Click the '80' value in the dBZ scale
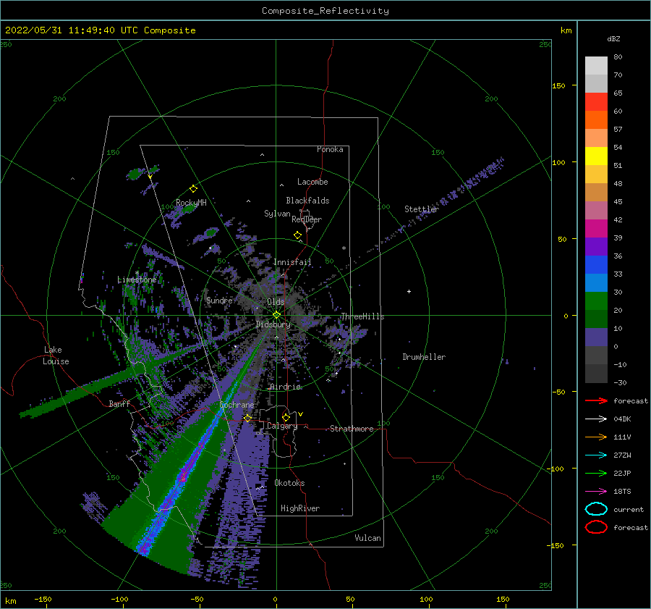 coord(618,57)
